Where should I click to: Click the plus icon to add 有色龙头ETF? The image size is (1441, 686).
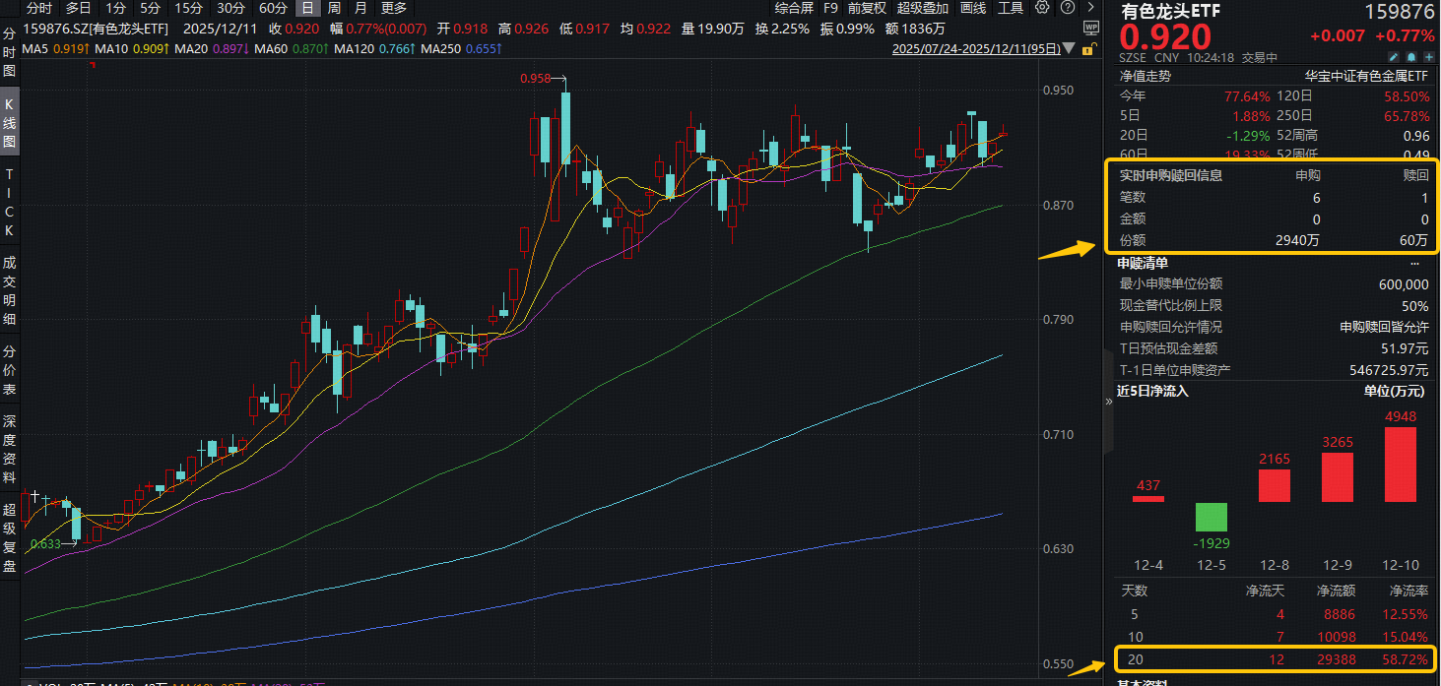tap(1429, 56)
